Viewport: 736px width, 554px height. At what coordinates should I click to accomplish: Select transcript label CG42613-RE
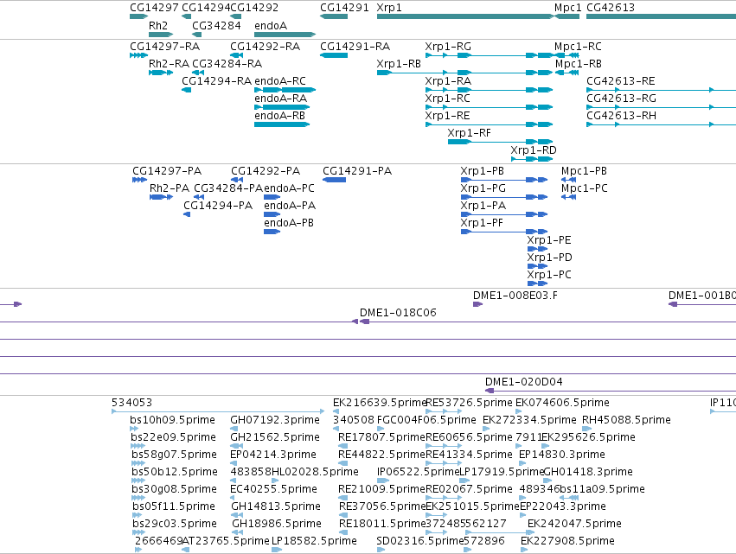pos(620,81)
